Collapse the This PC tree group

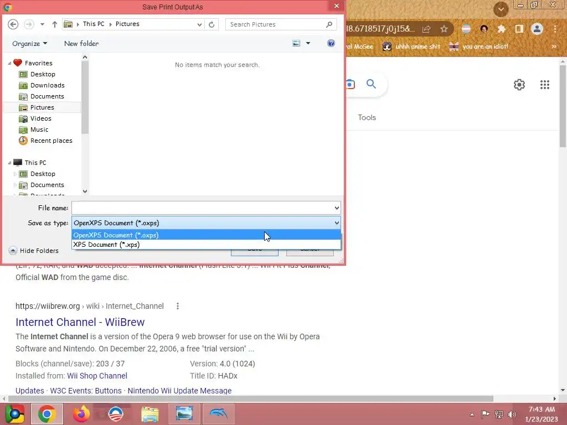coord(9,163)
